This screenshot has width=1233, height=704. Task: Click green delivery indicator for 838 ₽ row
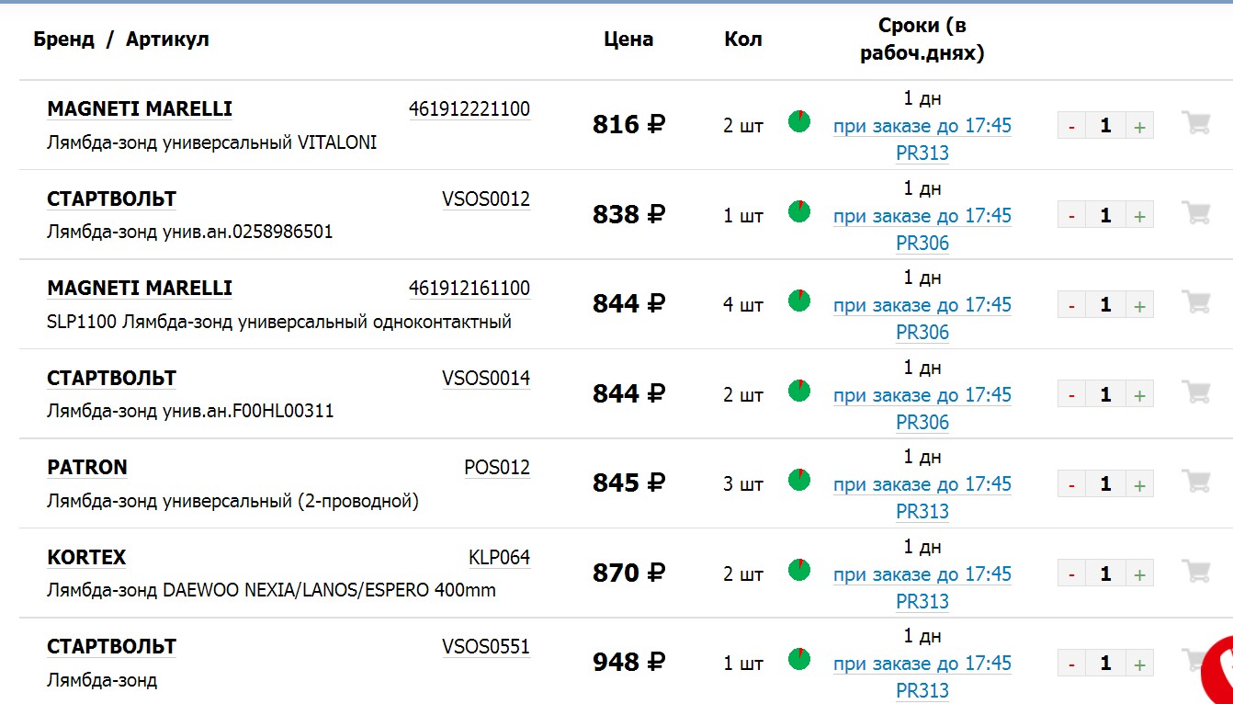pyautogui.click(x=799, y=211)
